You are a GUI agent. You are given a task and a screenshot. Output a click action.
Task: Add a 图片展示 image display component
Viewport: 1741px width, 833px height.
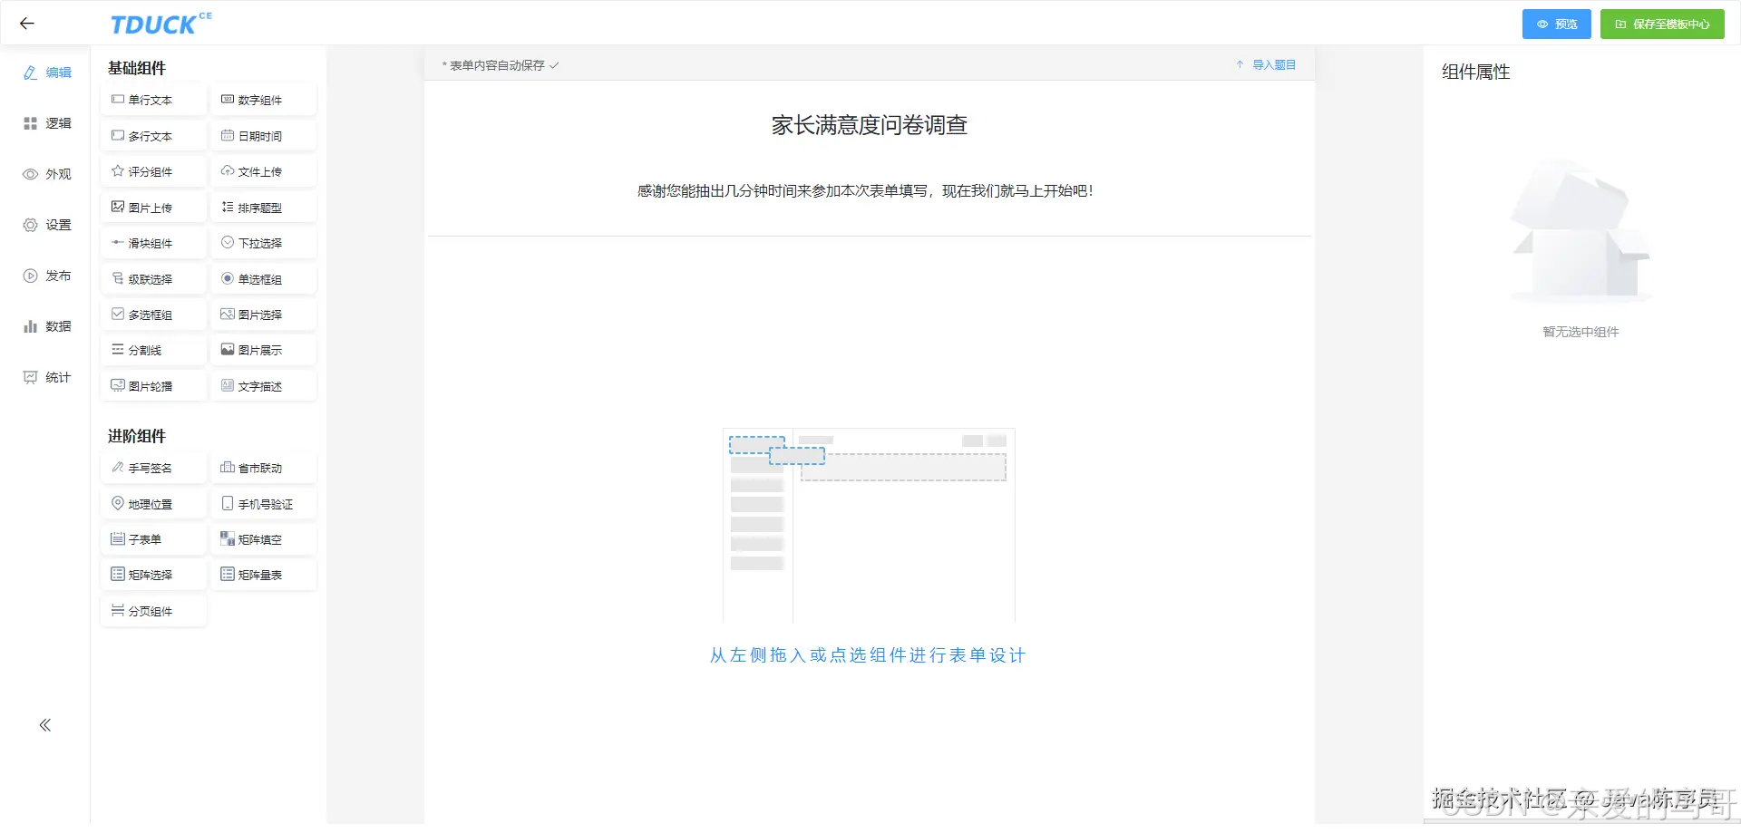[x=264, y=350]
